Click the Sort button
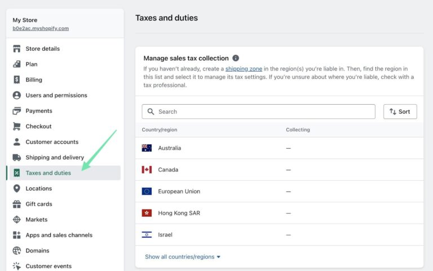 pos(400,112)
